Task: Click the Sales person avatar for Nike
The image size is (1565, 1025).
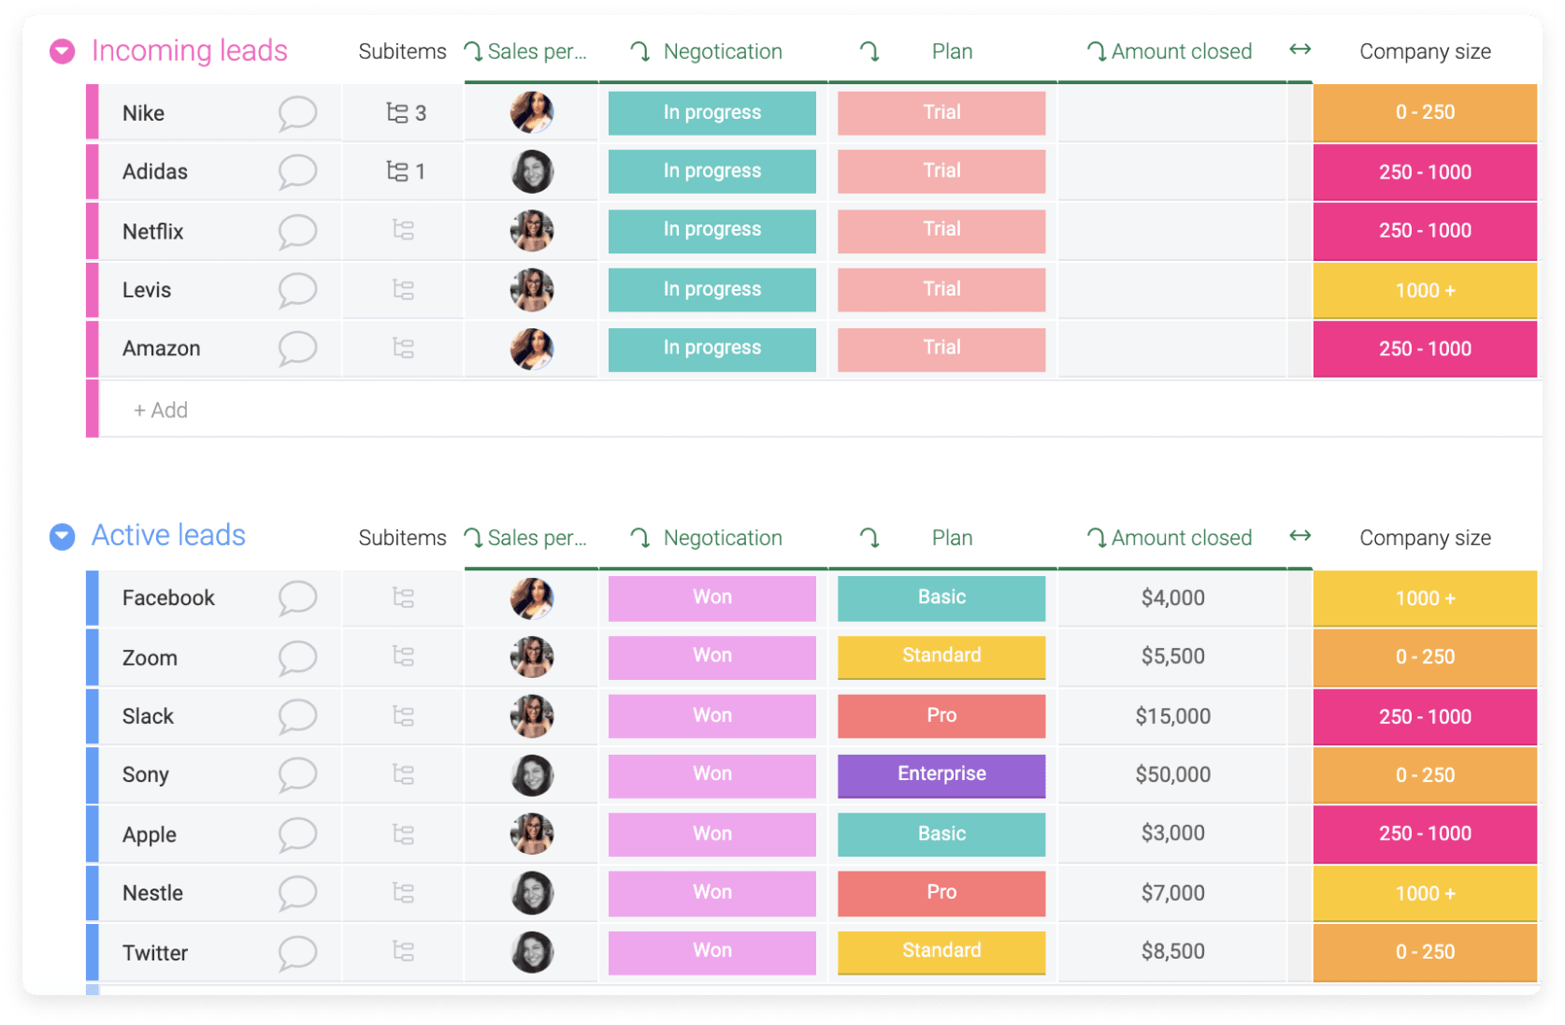Action: tap(532, 113)
